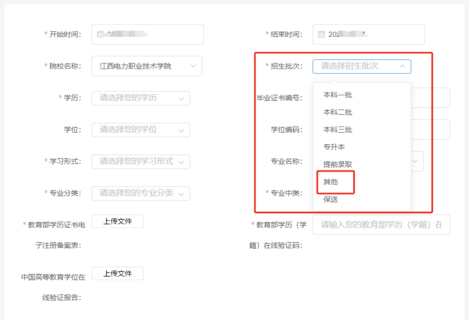Click the dropdown arrow on 学位 selector
The height and width of the screenshot is (320, 469).
pyautogui.click(x=180, y=129)
